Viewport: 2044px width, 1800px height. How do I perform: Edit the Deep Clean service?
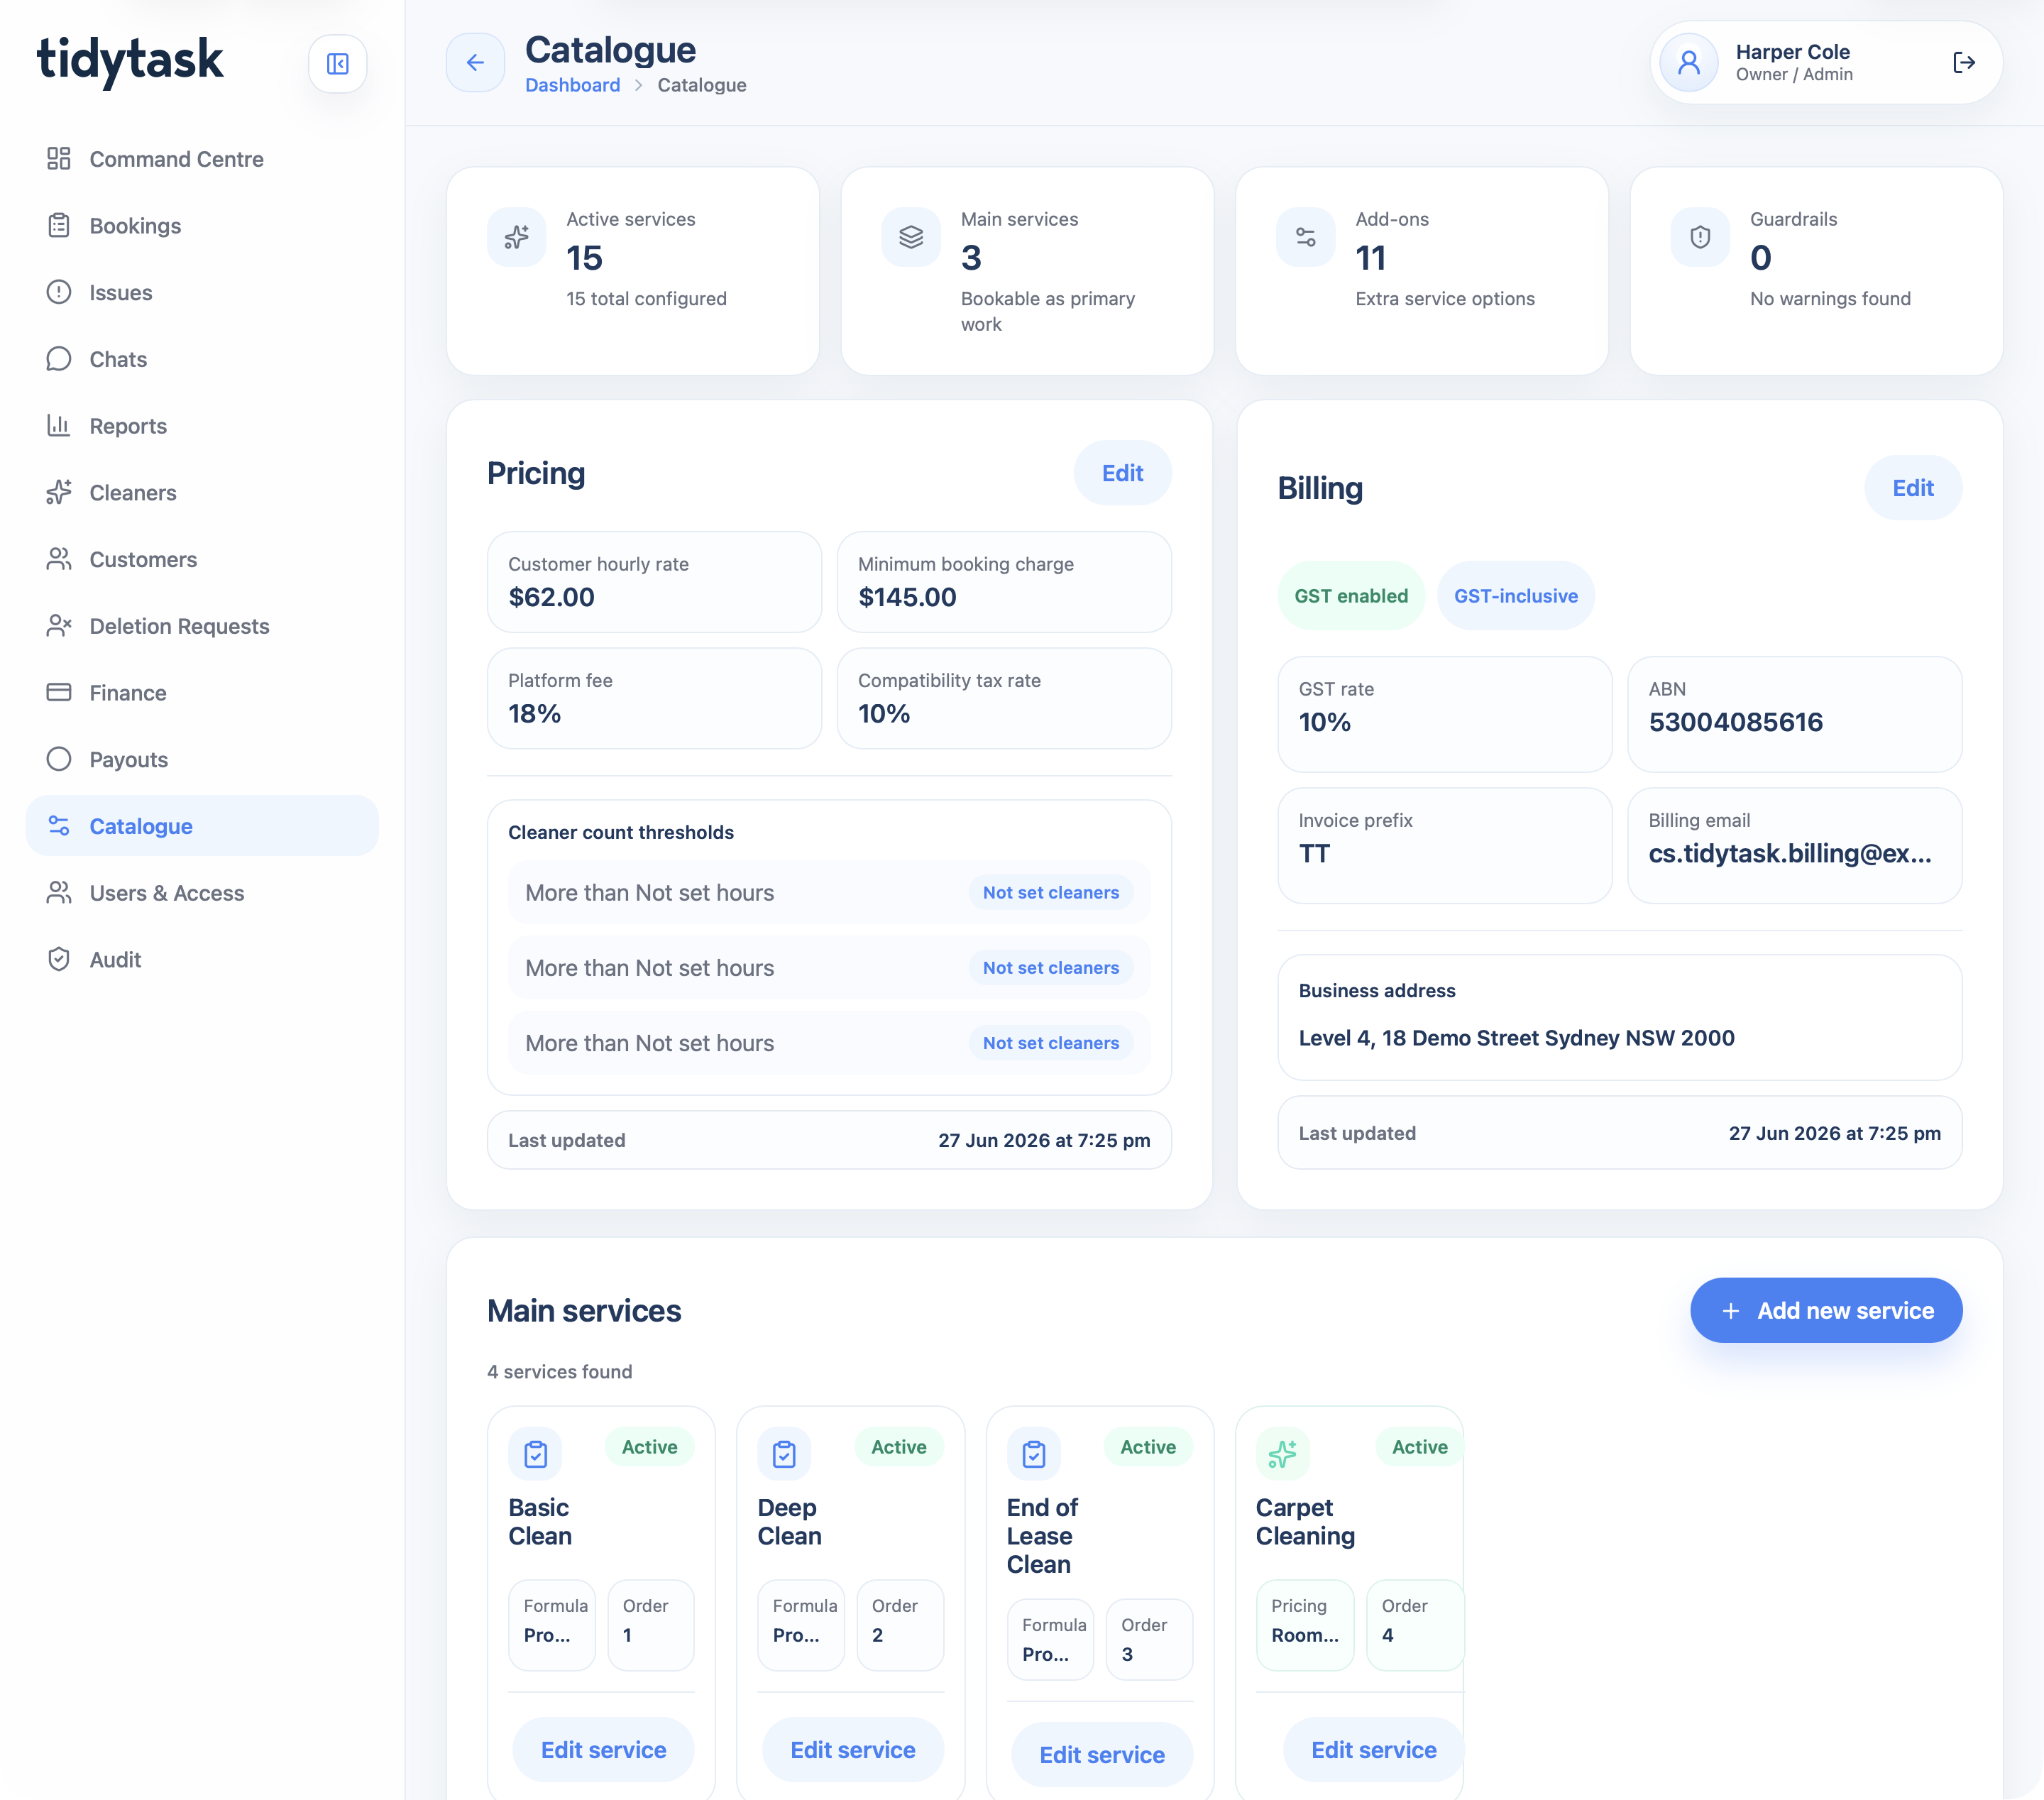[852, 1750]
